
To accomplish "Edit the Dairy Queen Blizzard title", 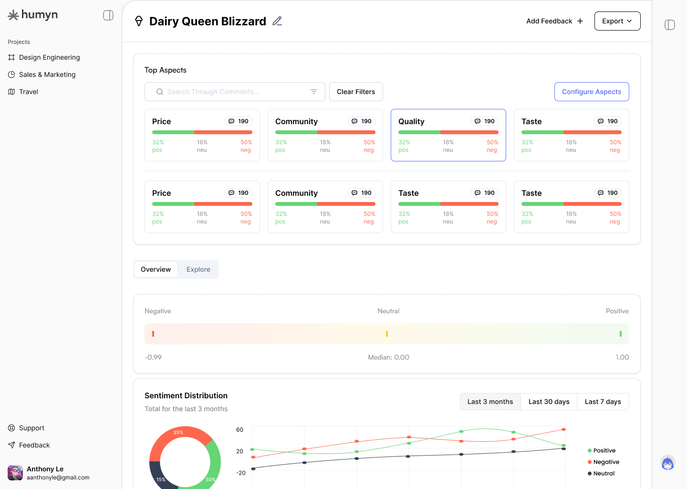I will pos(277,21).
